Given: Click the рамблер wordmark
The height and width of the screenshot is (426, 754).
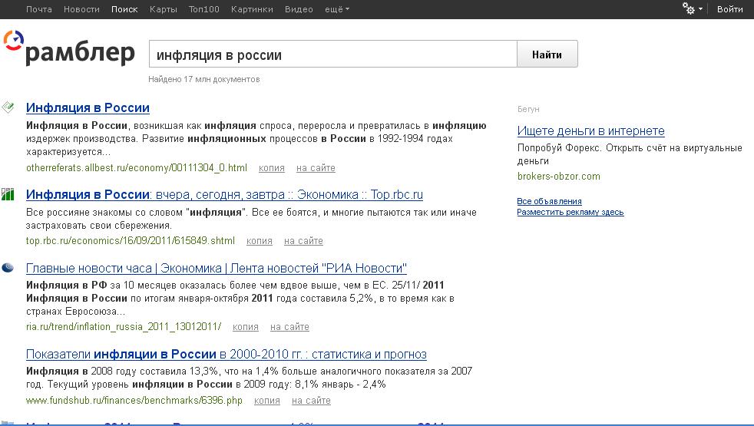Looking at the screenshot, I should pos(80,53).
